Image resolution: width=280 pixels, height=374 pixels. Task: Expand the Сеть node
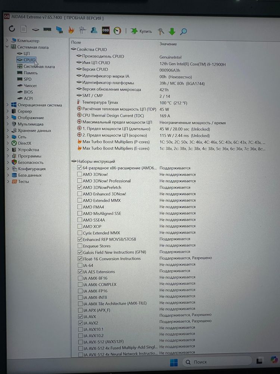coord(7,137)
